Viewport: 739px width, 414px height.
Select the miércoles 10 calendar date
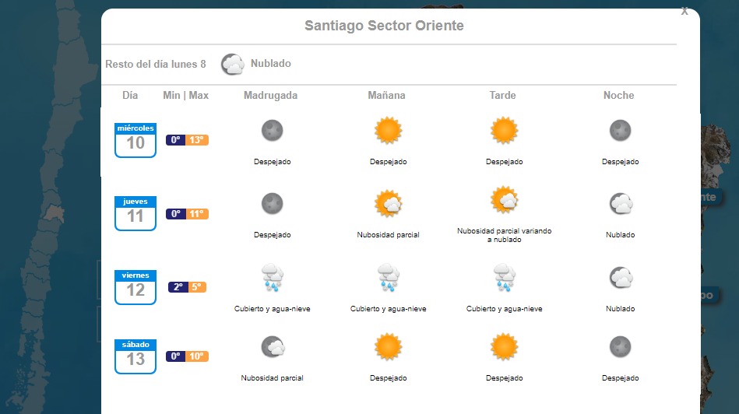[x=135, y=140]
